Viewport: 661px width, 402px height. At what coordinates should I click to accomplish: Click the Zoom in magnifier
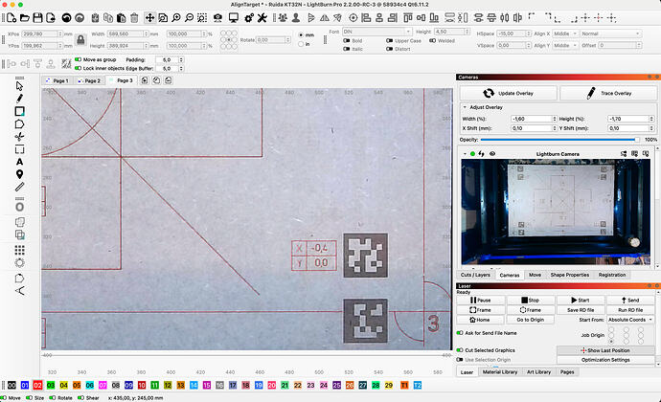click(x=176, y=17)
